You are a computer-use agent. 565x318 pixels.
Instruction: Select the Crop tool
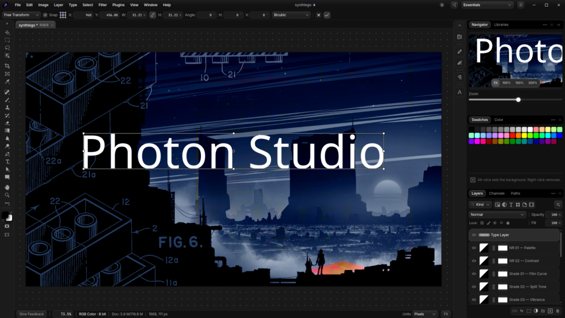[x=7, y=66]
